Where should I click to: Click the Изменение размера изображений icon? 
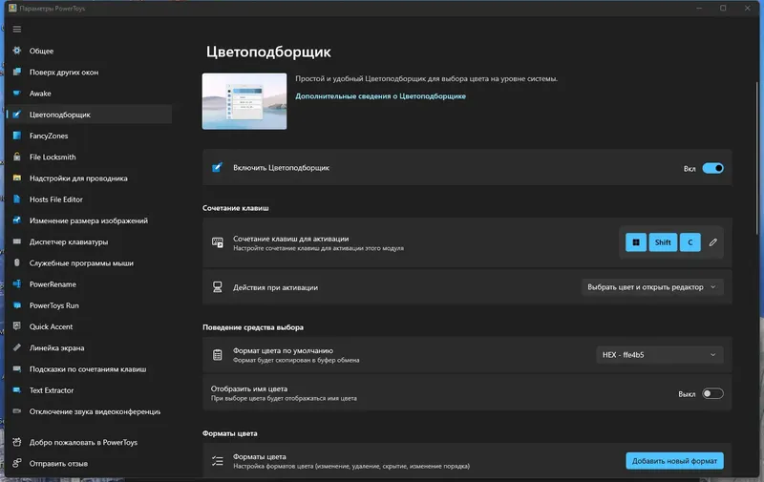tap(17, 220)
